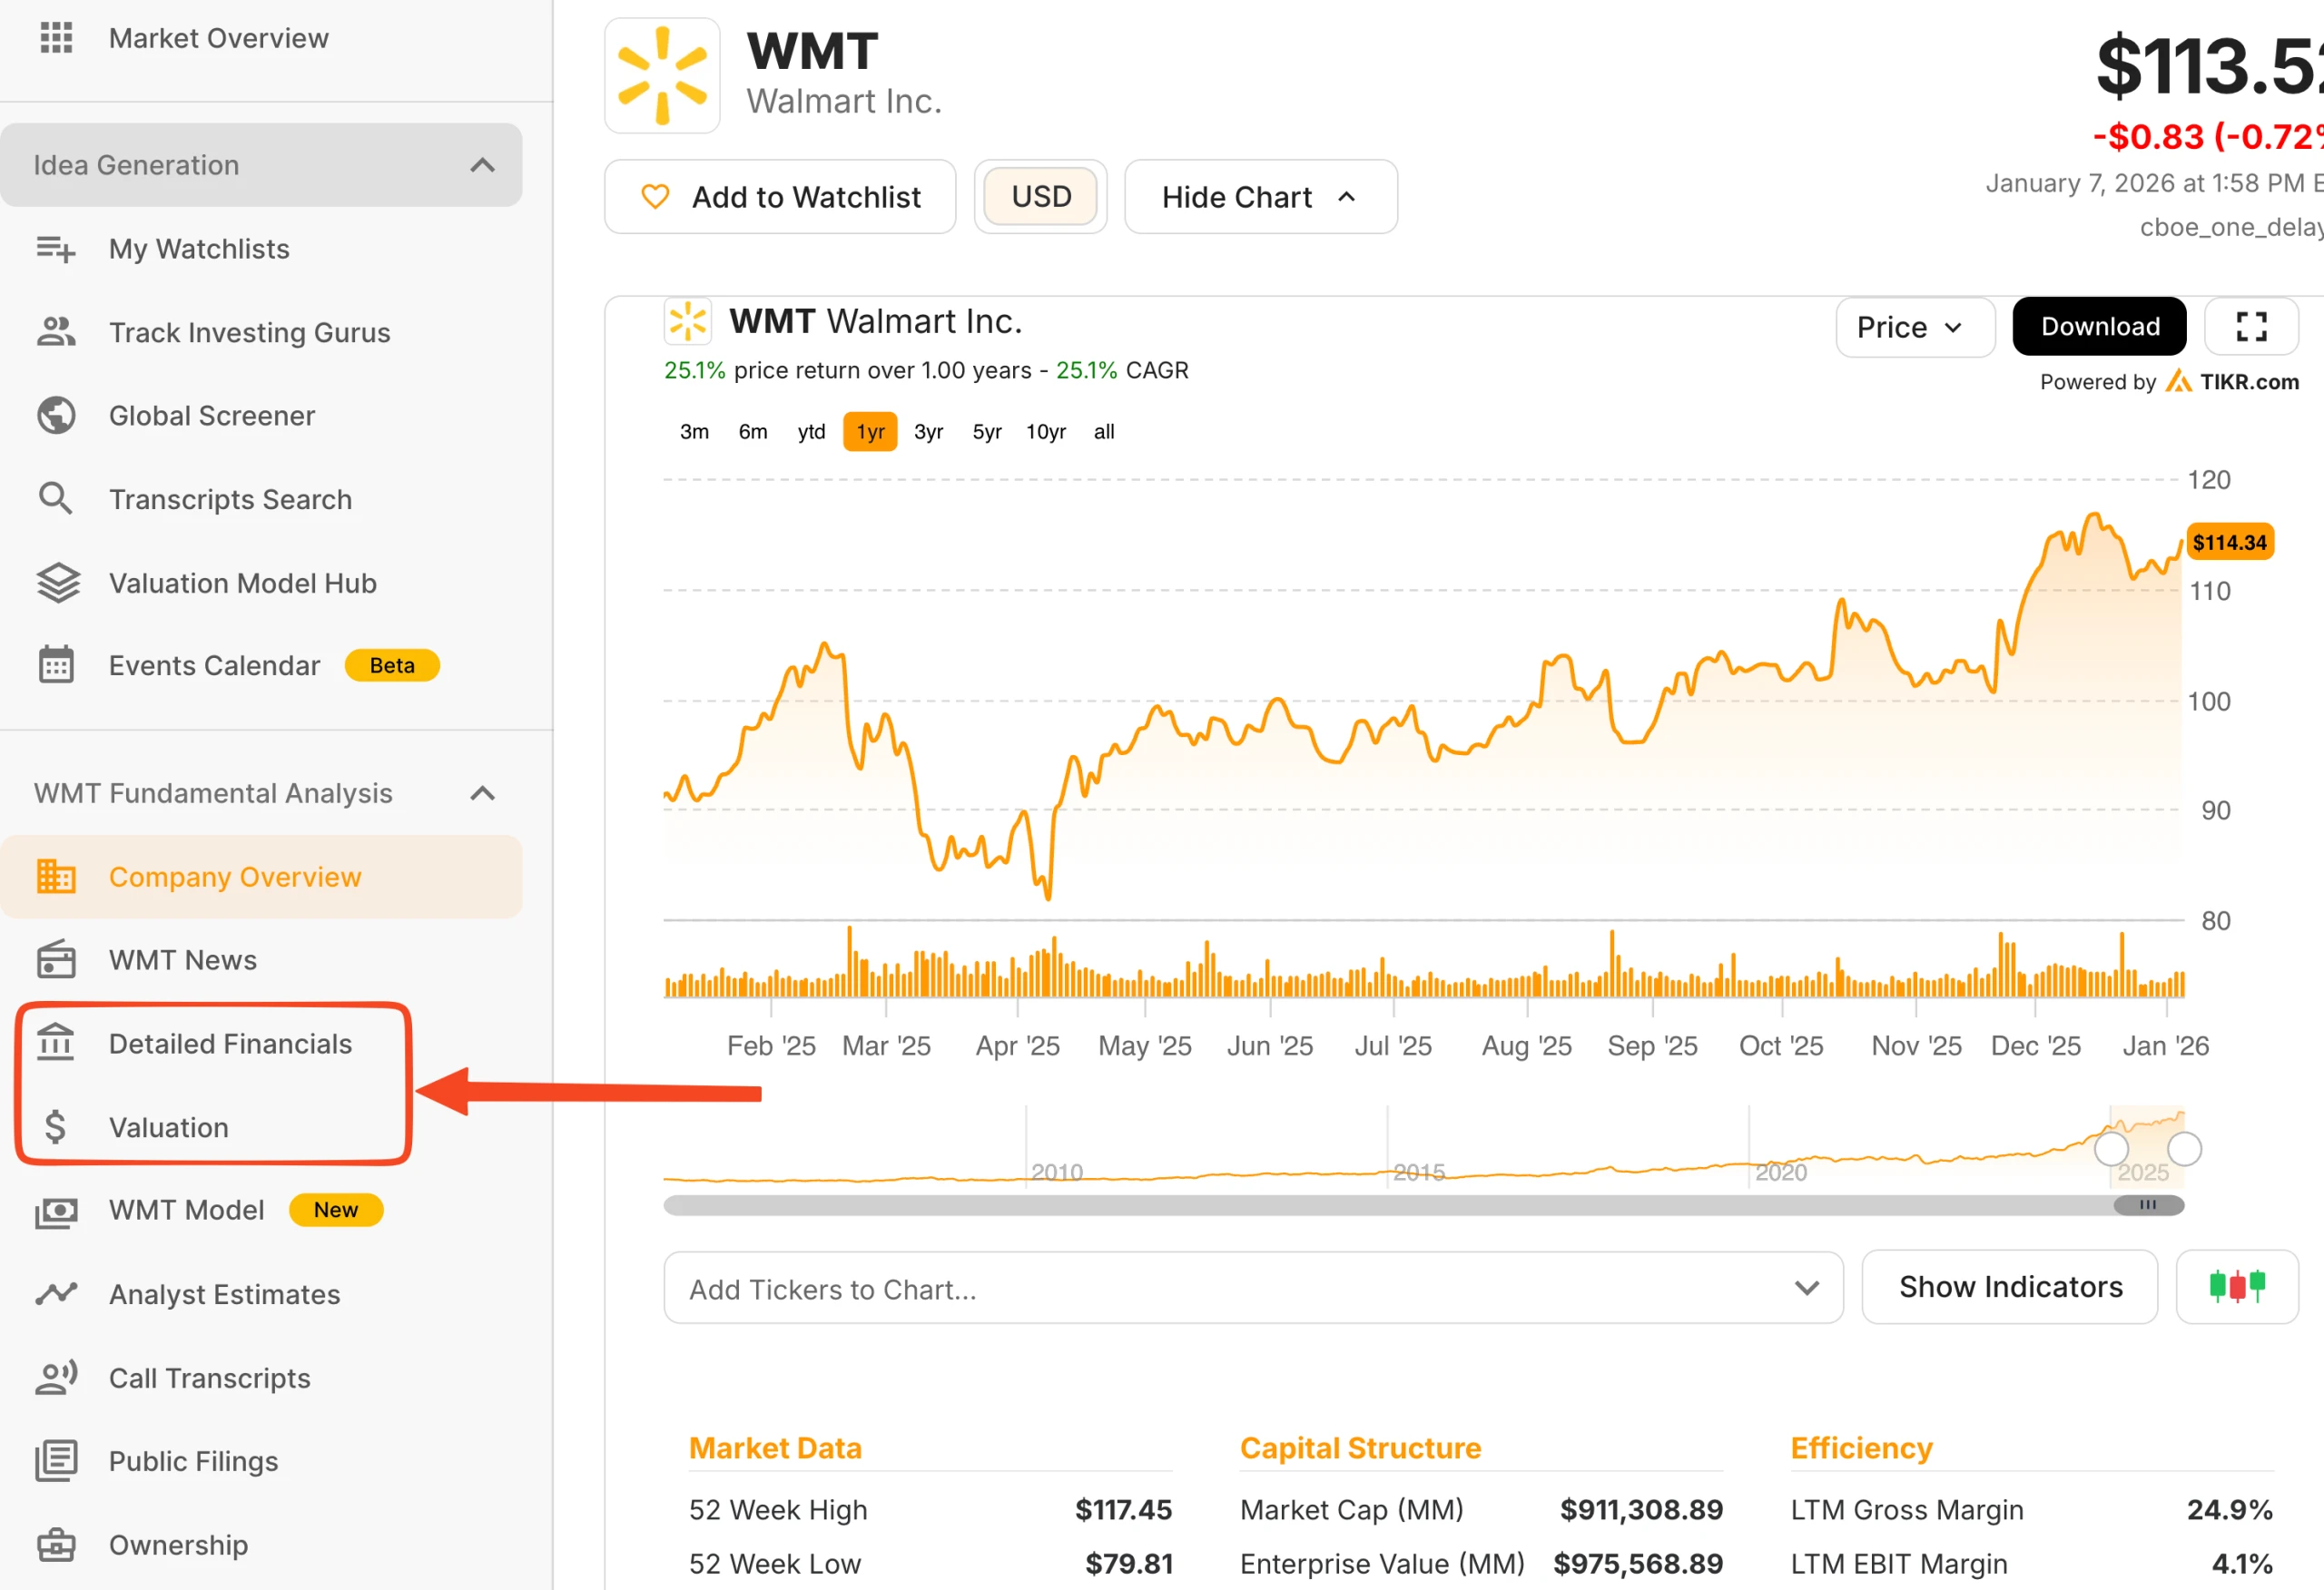
Task: Click the WMT News radio icon
Action: [x=56, y=960]
